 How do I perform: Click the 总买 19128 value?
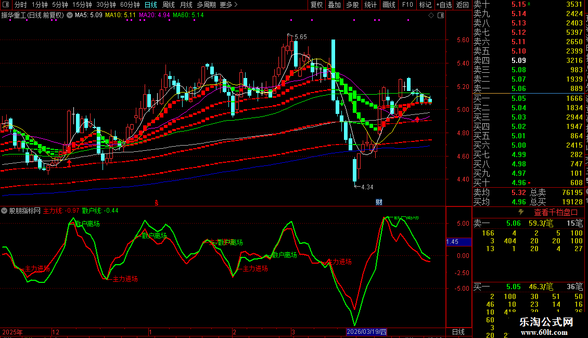[x=572, y=202]
